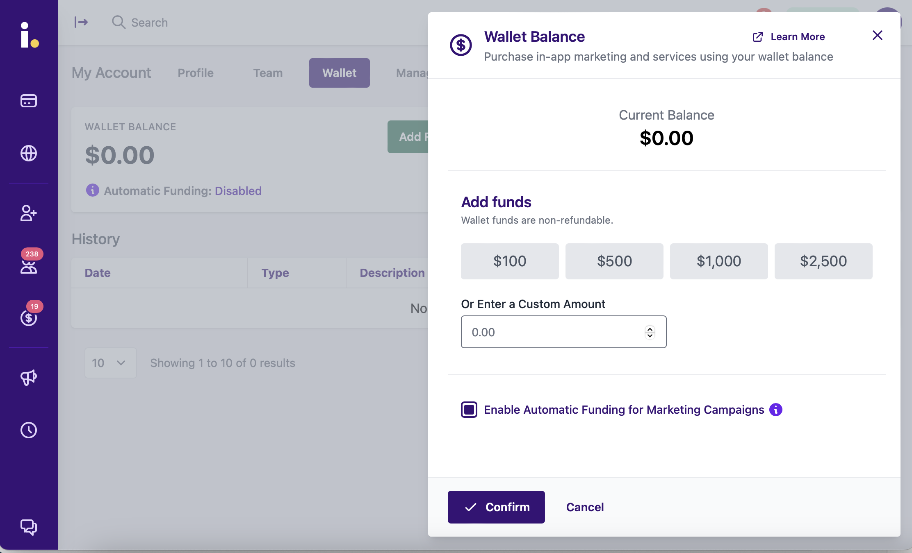Screen dimensions: 912x553
Task: Switch to the Profile tab
Action: 196,73
